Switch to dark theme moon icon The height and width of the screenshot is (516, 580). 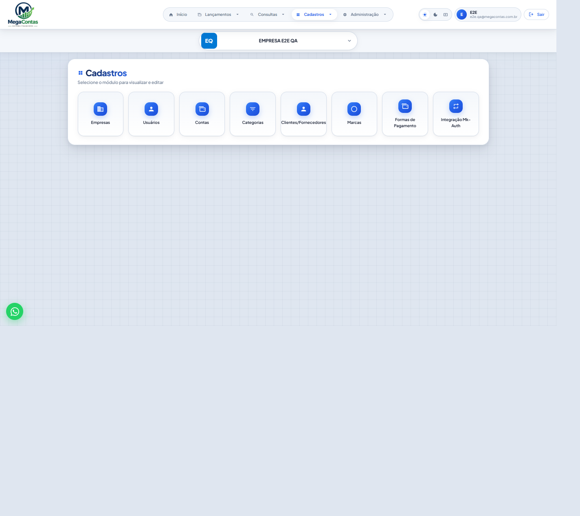(435, 15)
